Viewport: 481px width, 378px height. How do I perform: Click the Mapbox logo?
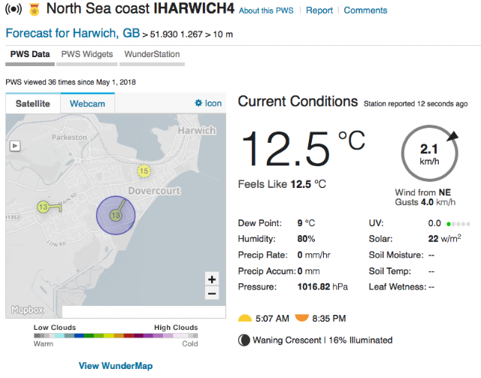(27, 310)
